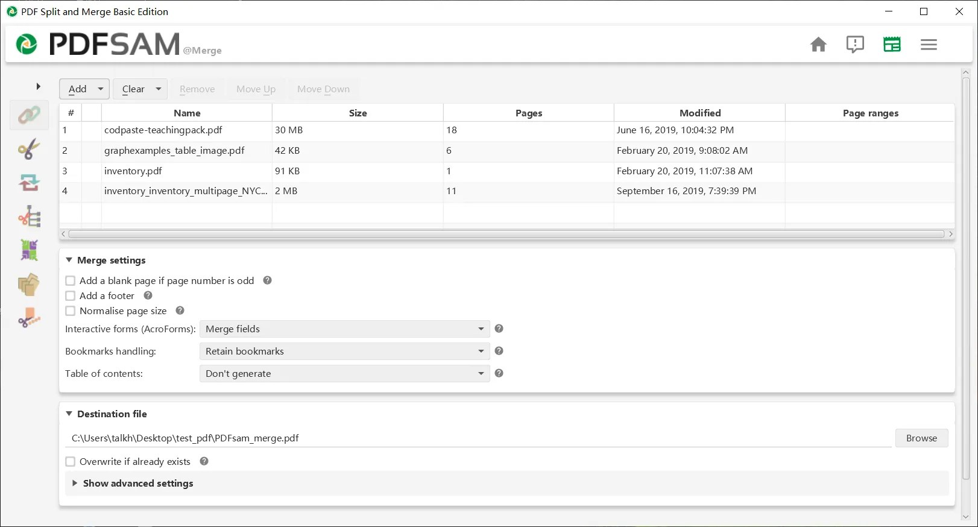
Task: Open the Interactive forms Merge fields dropdown
Action: click(344, 329)
